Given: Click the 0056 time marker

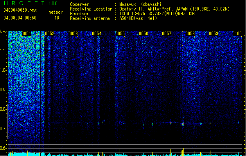Looking at the screenshot, I should pos(144,34).
